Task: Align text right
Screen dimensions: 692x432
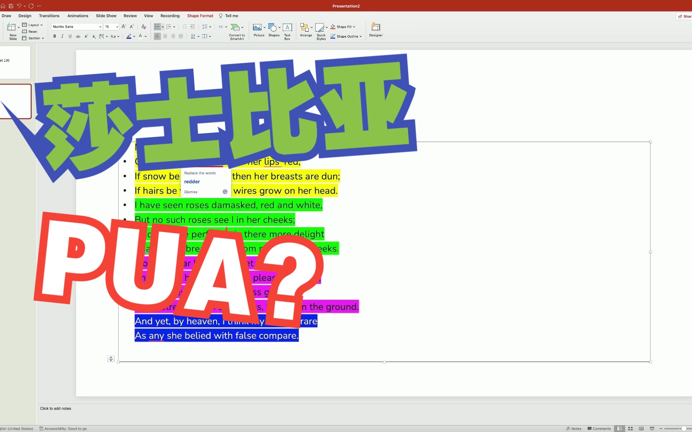Action: (x=173, y=36)
